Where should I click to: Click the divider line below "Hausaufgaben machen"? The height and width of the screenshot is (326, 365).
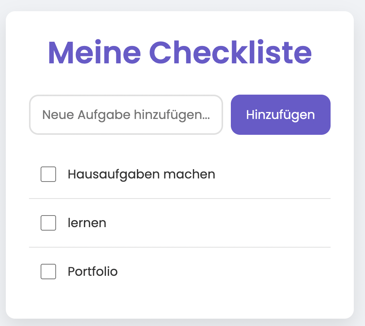click(x=180, y=199)
